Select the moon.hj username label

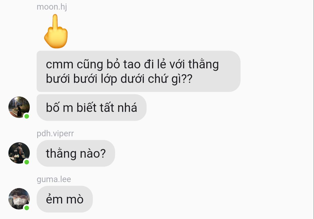[52, 7]
